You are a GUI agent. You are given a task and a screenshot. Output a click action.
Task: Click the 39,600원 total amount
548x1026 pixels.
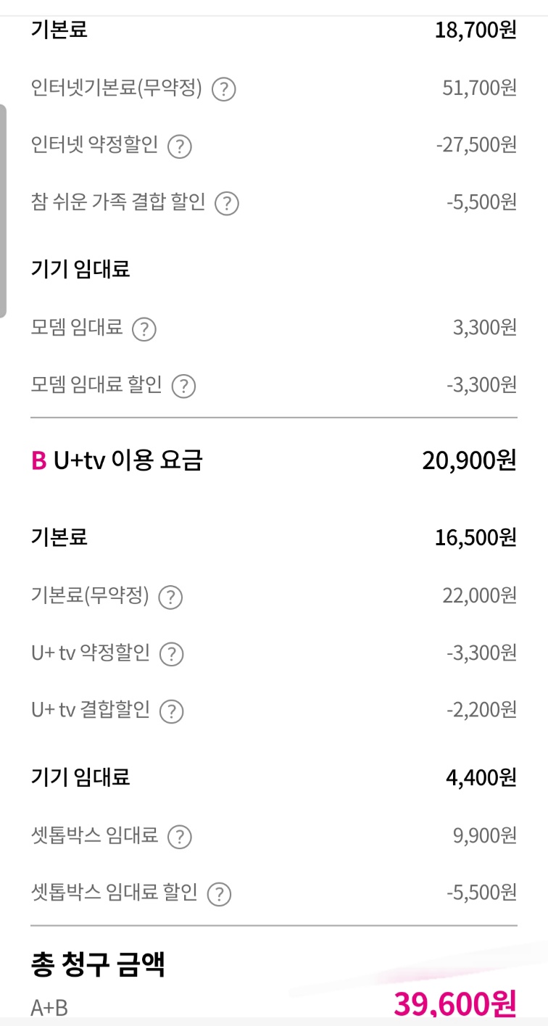[454, 1004]
